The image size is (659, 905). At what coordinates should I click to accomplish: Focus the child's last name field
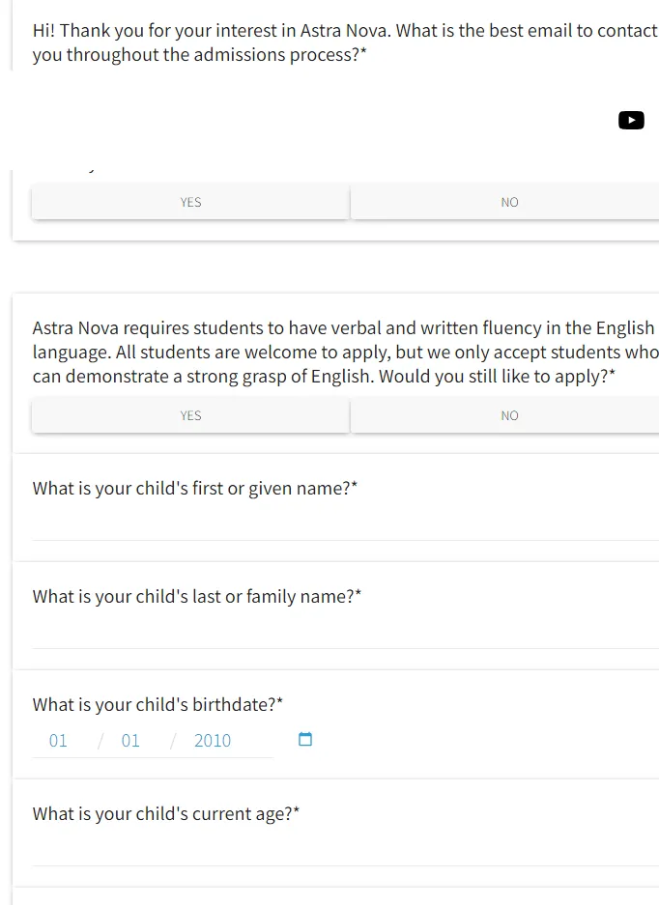345,634
